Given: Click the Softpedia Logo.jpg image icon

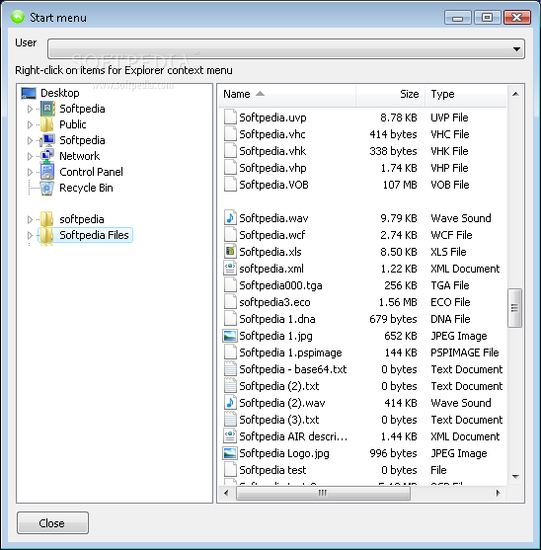Looking at the screenshot, I should [x=230, y=453].
